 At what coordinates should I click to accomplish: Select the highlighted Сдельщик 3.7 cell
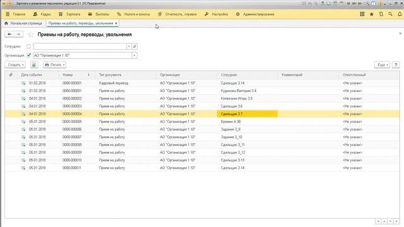(x=247, y=113)
